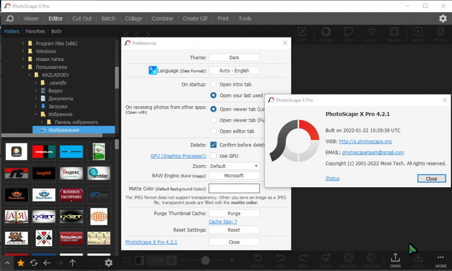The image size is (452, 271).
Task: Click the Purge thumbnail cache button
Action: [234, 213]
